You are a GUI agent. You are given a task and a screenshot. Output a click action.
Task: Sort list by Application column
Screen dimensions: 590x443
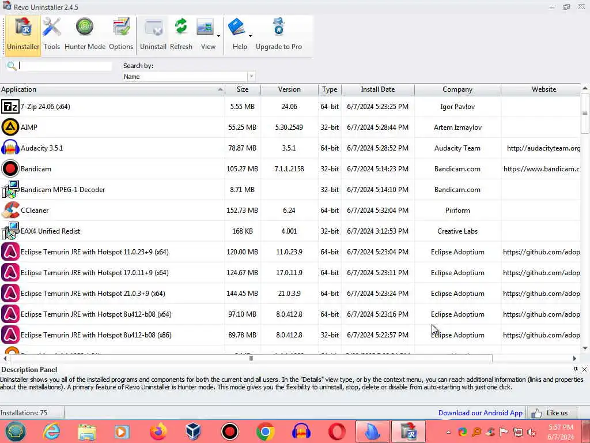112,89
